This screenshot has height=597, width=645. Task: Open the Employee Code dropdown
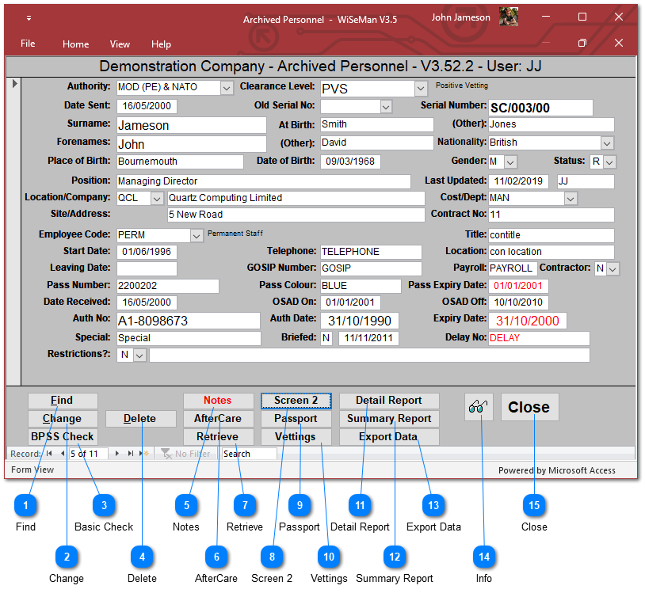[x=197, y=235]
